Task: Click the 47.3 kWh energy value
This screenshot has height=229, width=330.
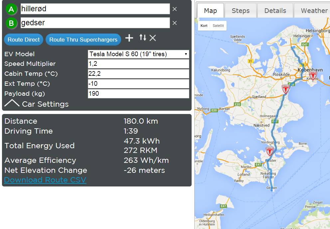Action: point(142,141)
